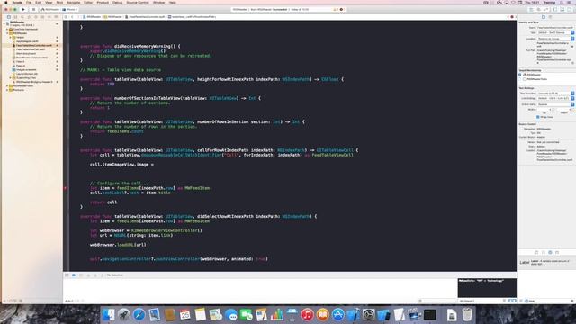Image resolution: width=576 pixels, height=324 pixels.
Task: Open the Navigate menu
Action: [73, 2]
